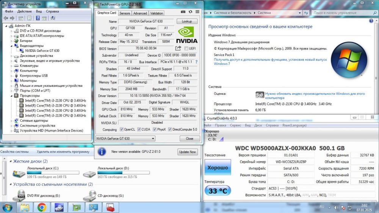379x213 pixels.
Task: Click the Close button in GPU-Z
Action: point(189,139)
